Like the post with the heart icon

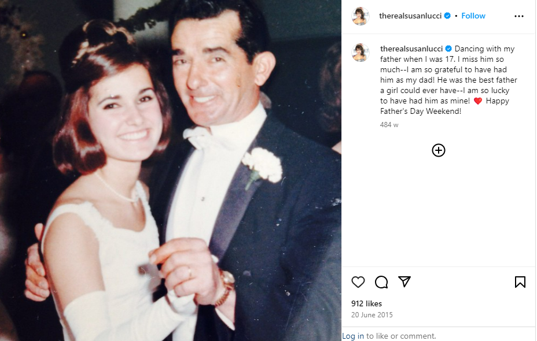358,282
